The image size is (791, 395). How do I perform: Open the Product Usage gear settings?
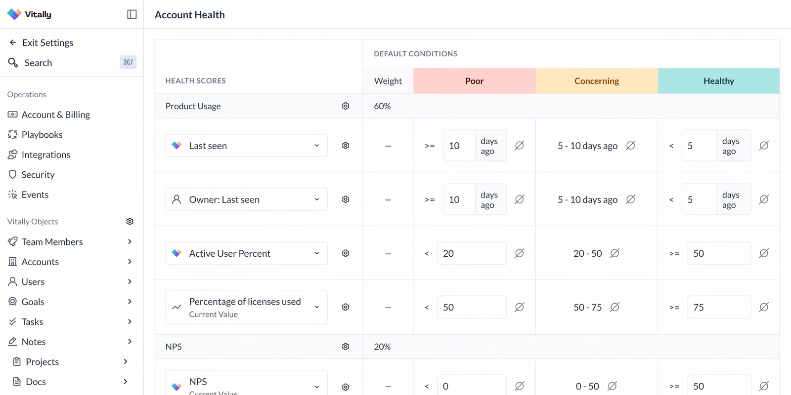point(346,106)
